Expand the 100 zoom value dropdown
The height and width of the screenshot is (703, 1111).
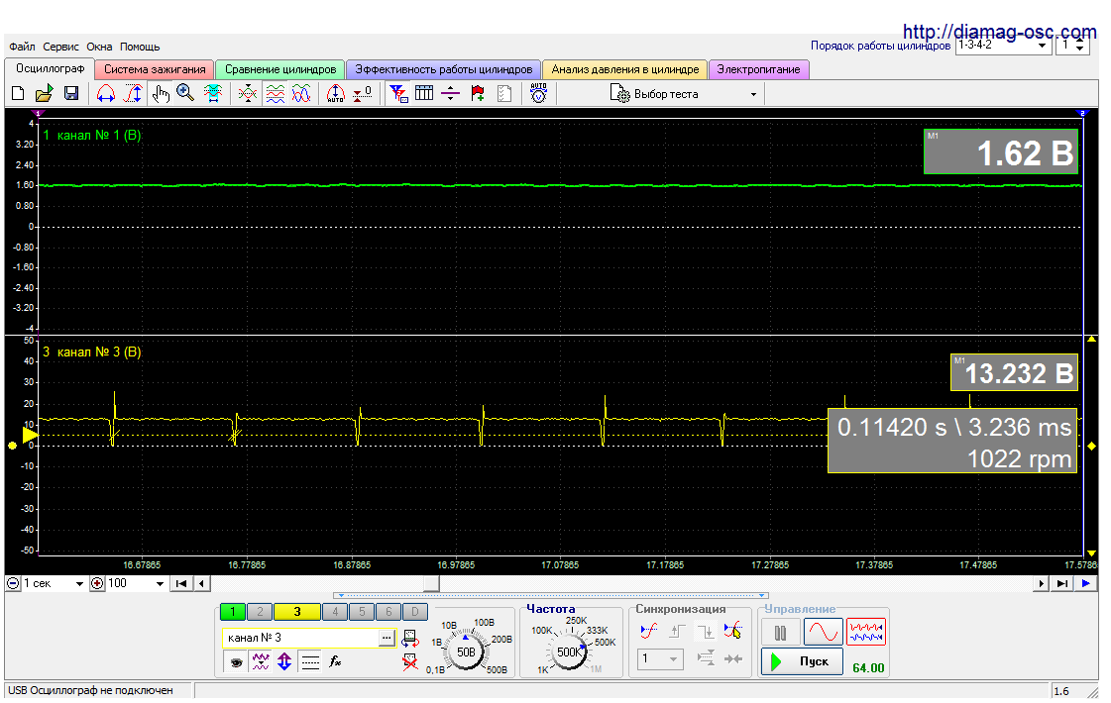pyautogui.click(x=161, y=584)
